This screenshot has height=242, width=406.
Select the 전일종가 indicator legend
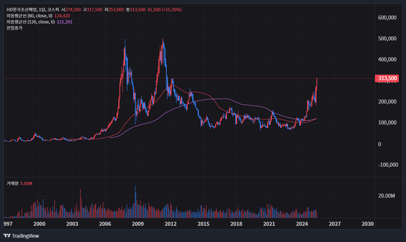pos(14,28)
